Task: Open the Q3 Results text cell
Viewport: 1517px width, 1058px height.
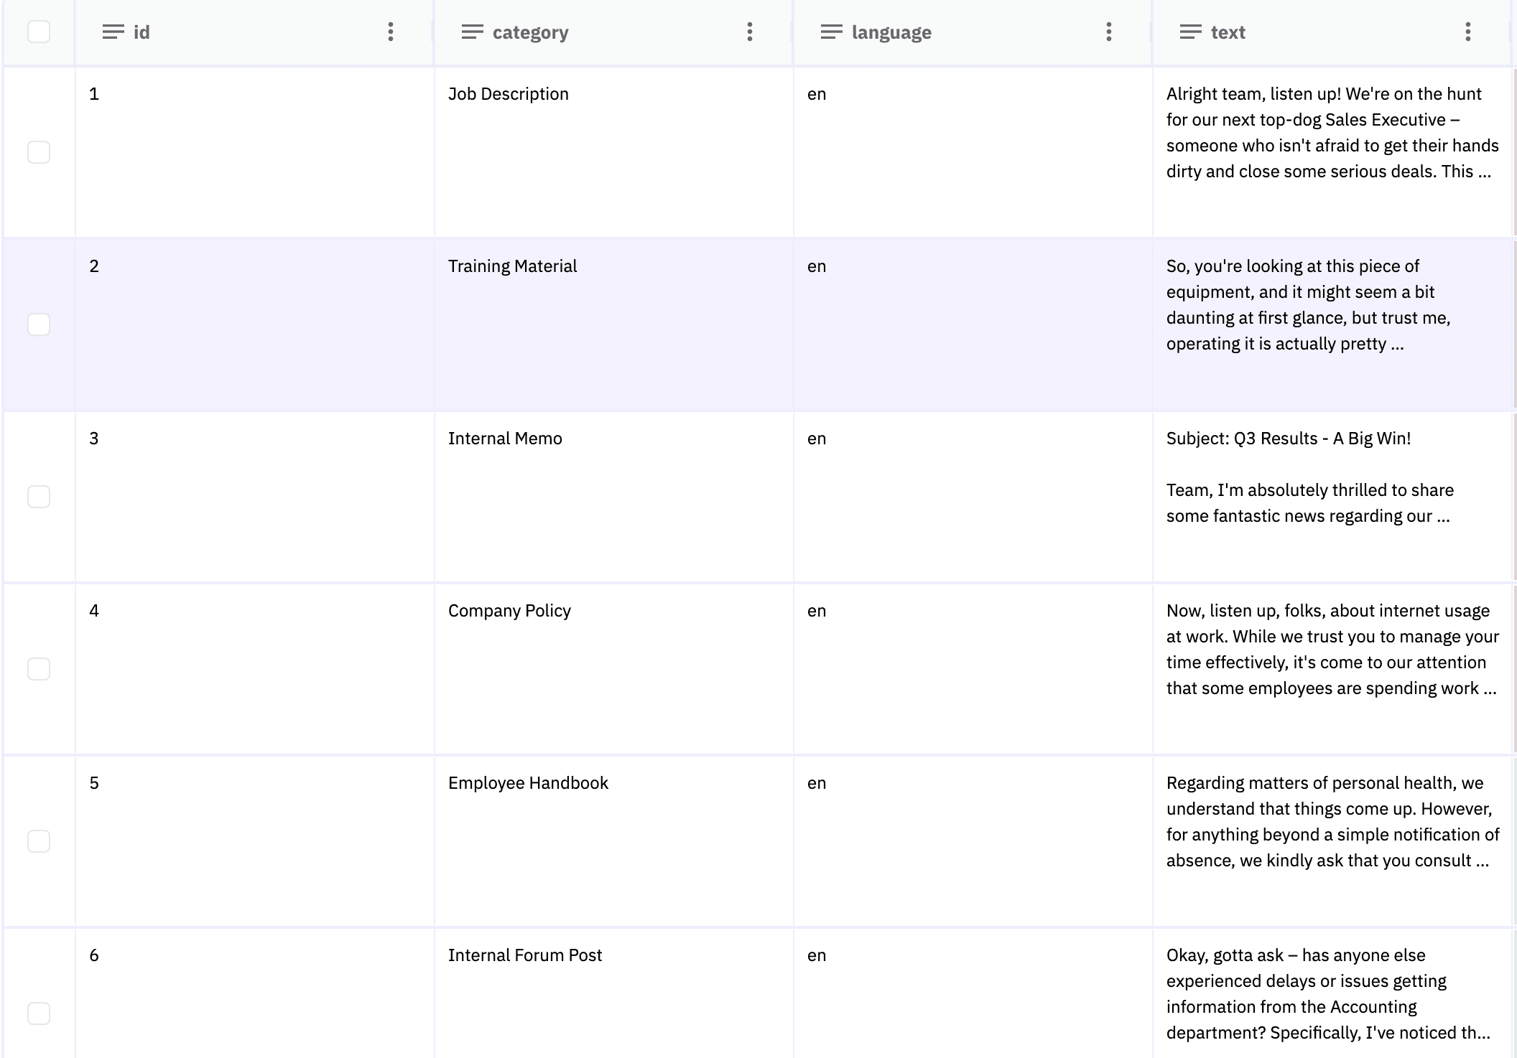Action: click(1288, 439)
